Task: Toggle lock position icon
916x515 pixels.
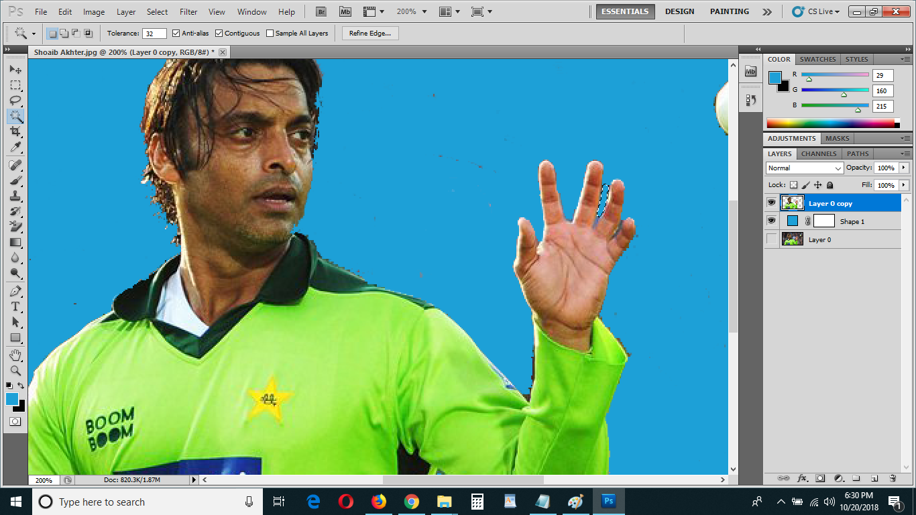Action: click(818, 185)
